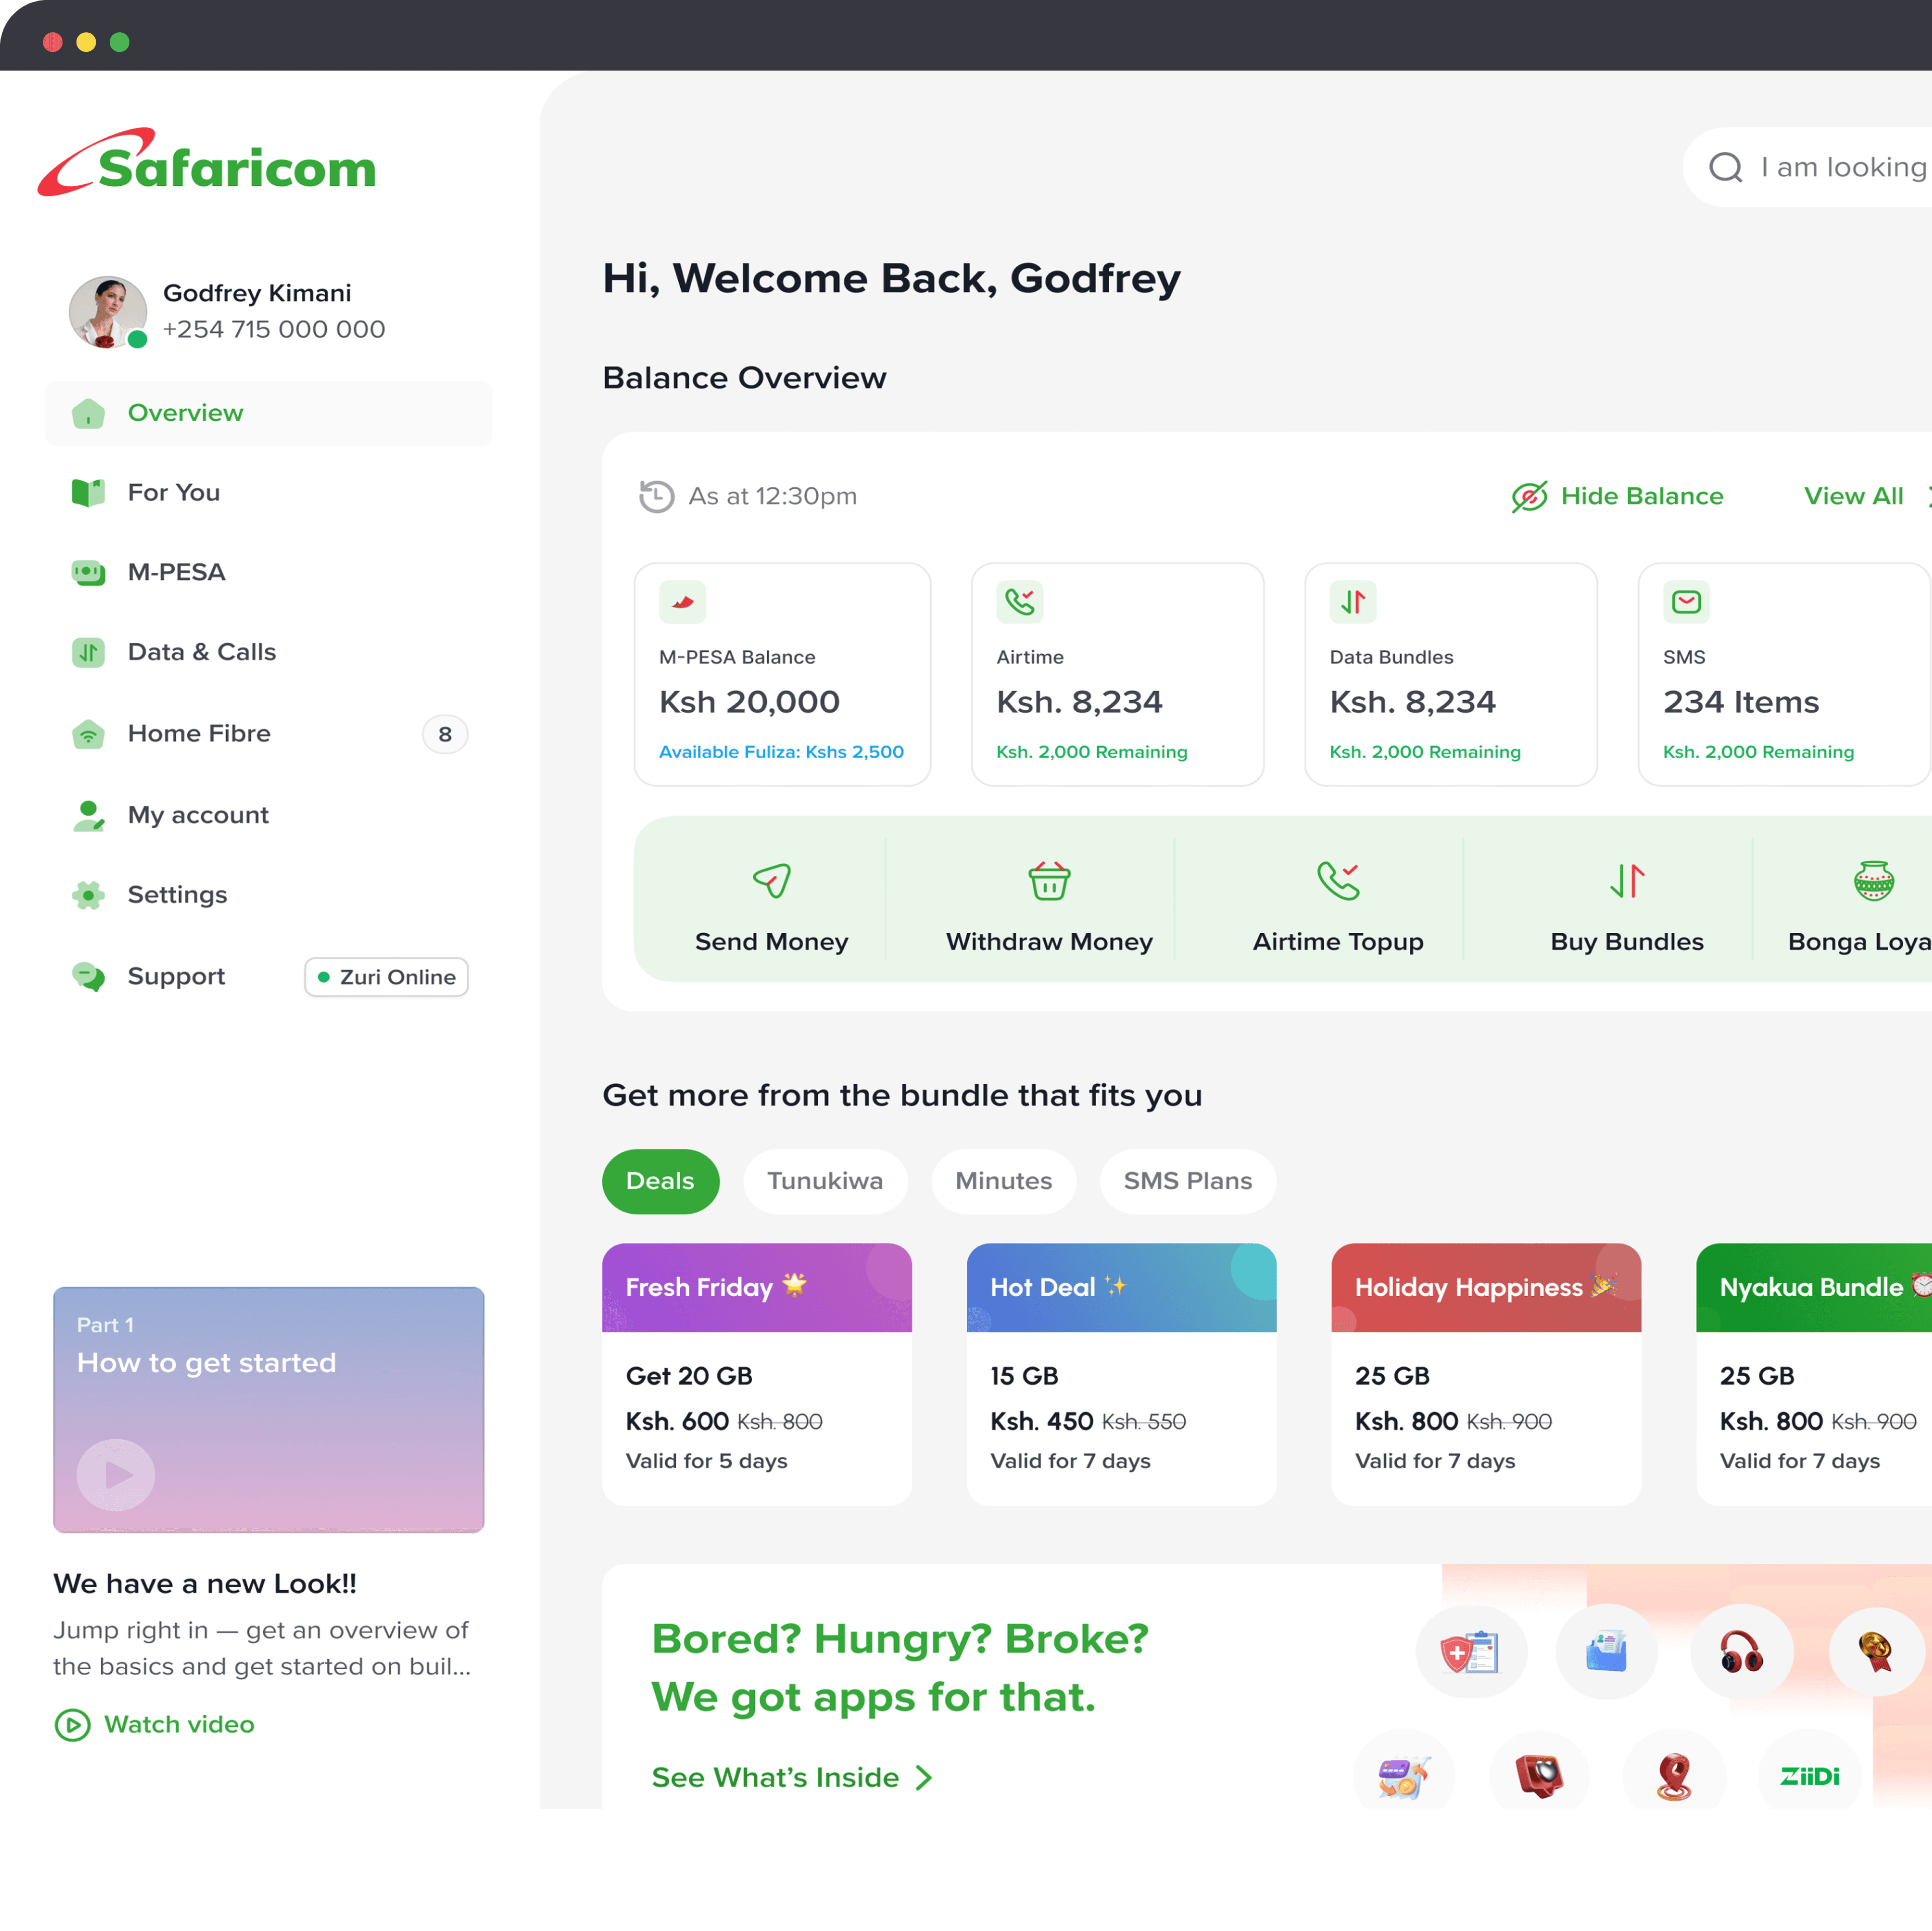1932x1931 pixels.
Task: Click the Support chat bubble icon
Action: tap(88, 976)
